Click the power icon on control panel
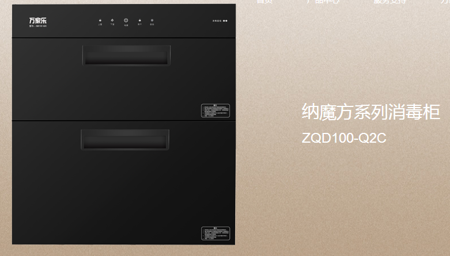This screenshot has height=256, width=450. [x=126, y=21]
